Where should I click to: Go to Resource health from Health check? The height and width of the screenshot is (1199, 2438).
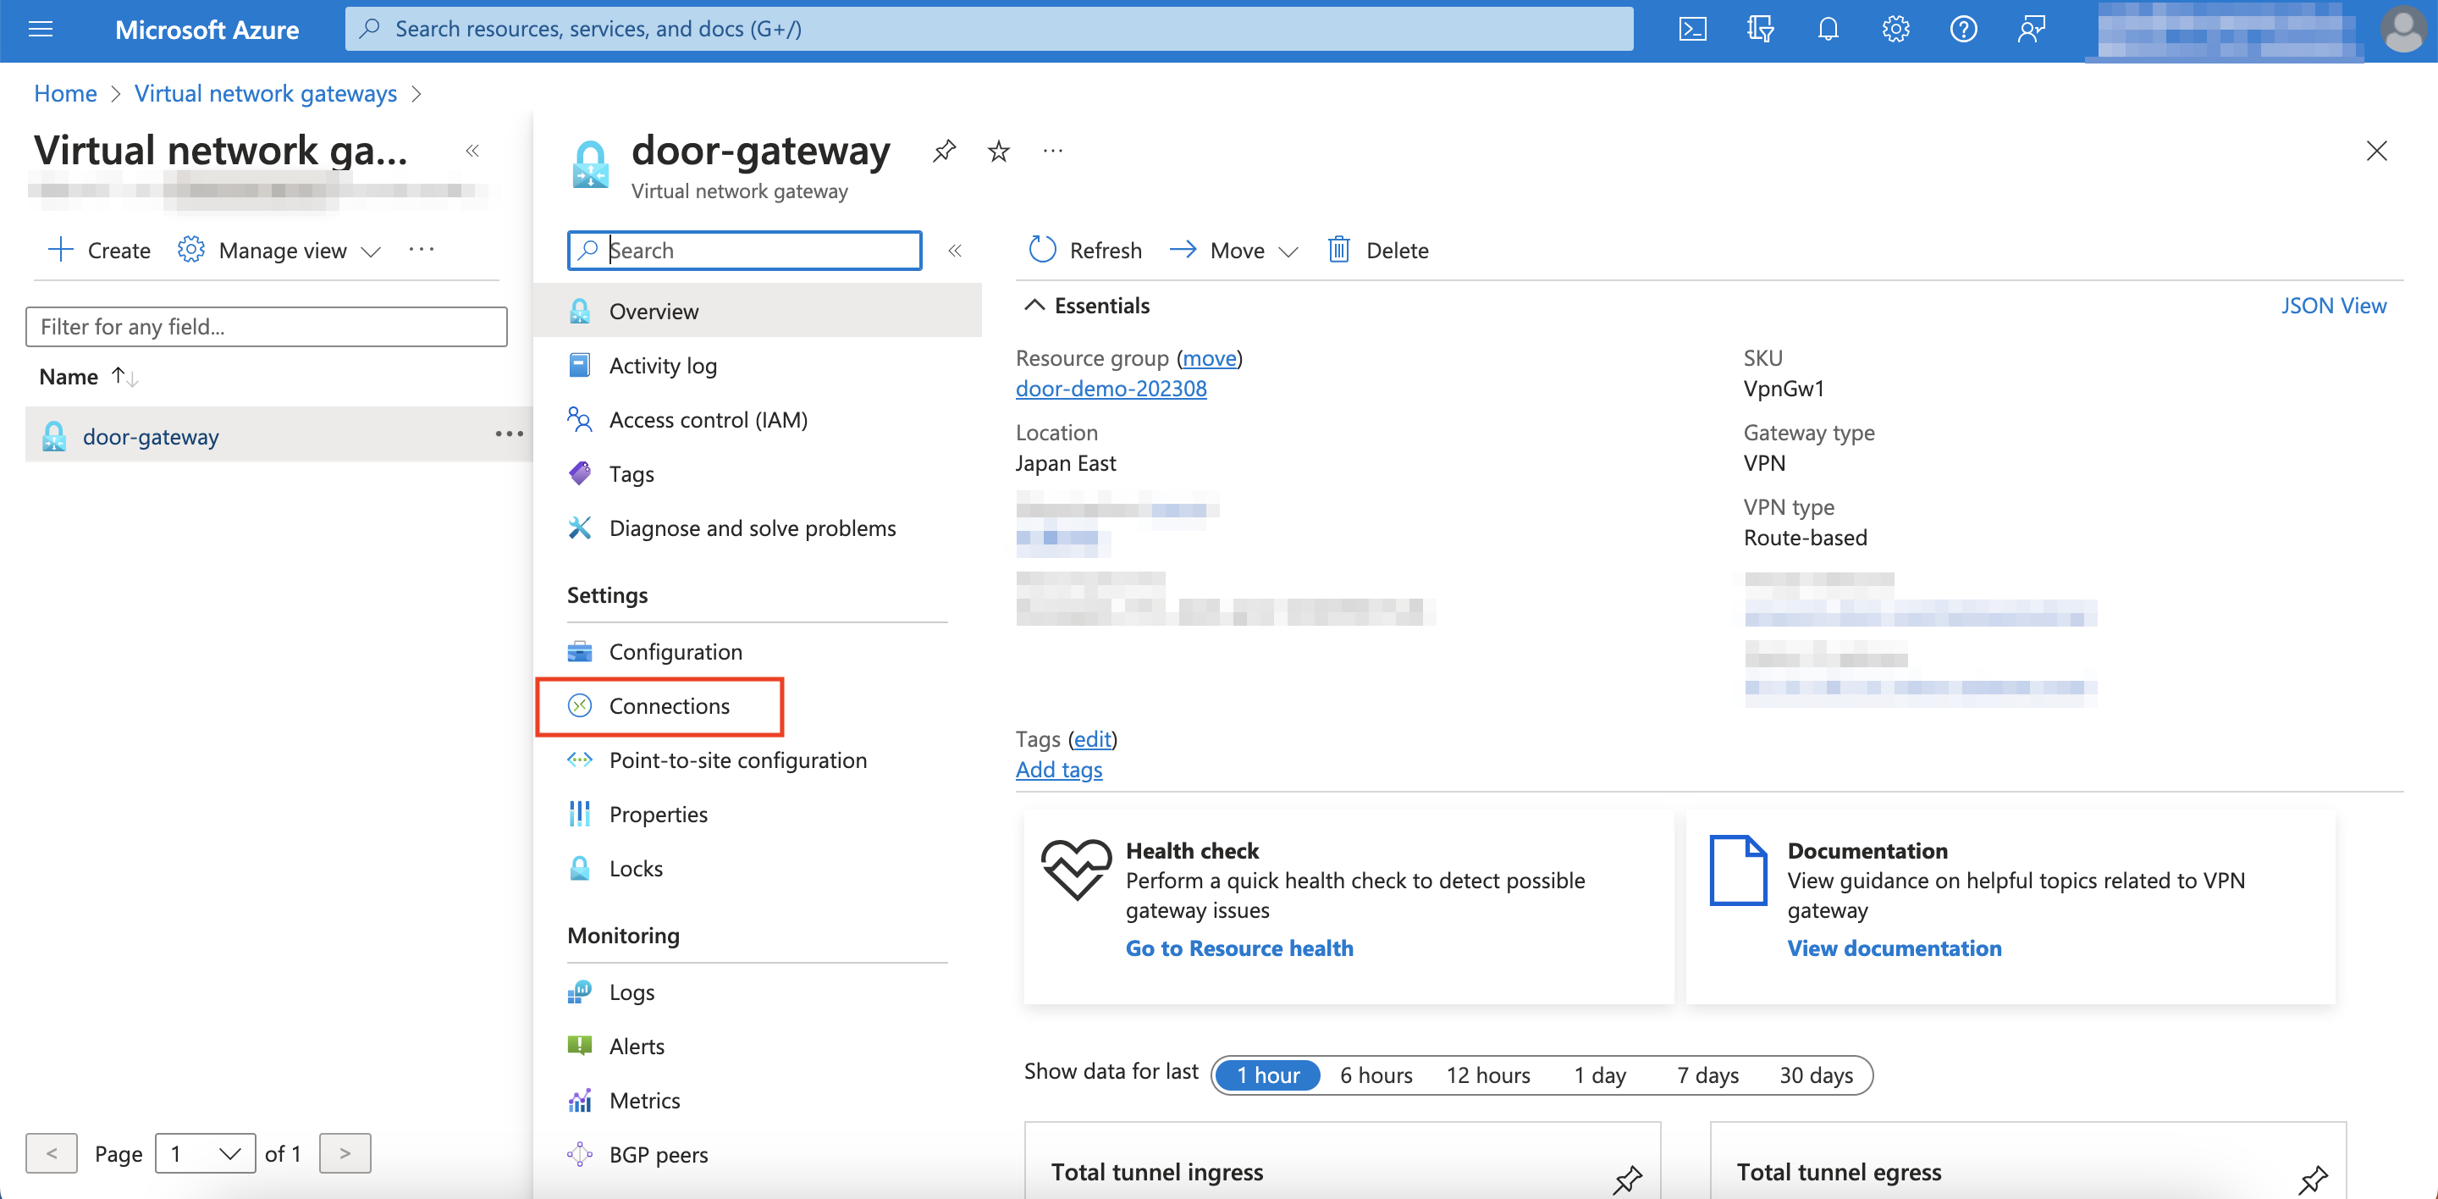click(x=1240, y=948)
